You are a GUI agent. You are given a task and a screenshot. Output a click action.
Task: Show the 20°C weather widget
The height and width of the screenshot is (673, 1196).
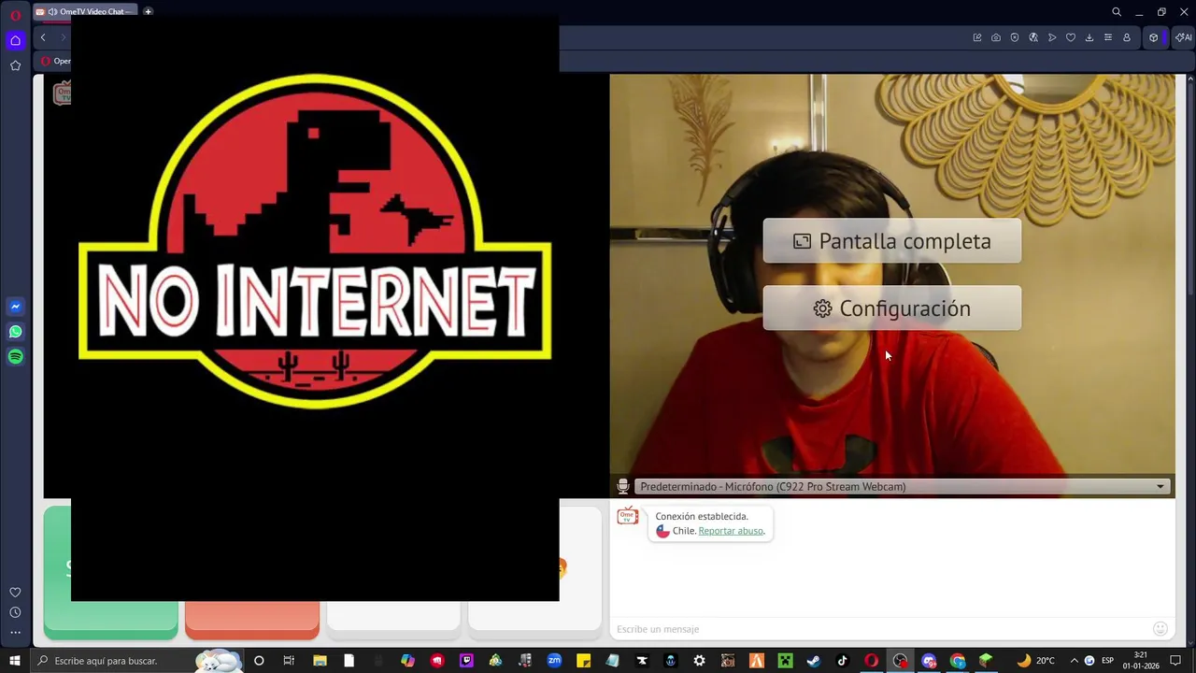tap(1035, 661)
